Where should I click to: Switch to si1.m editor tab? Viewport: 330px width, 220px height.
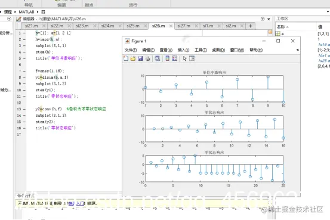(x=208, y=26)
